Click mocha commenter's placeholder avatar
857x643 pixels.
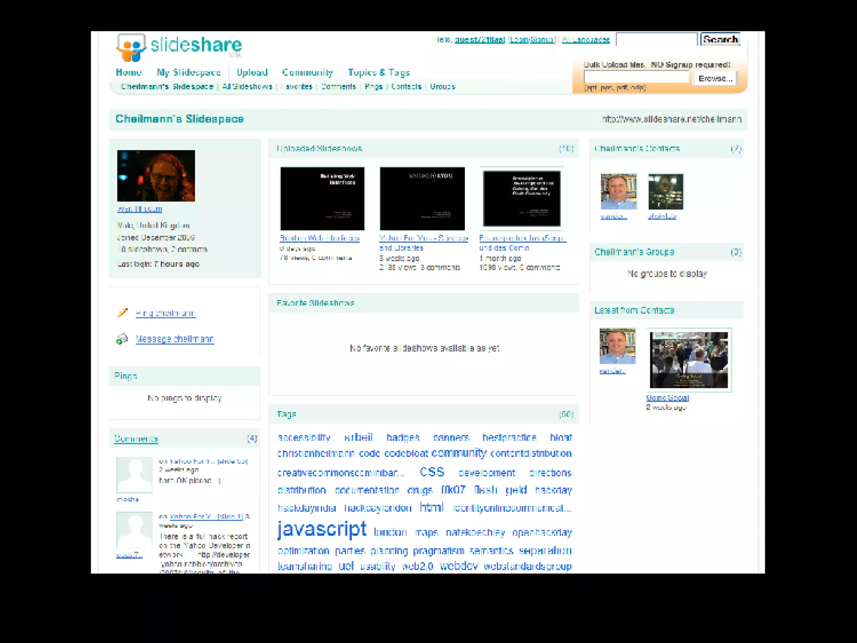coord(134,475)
